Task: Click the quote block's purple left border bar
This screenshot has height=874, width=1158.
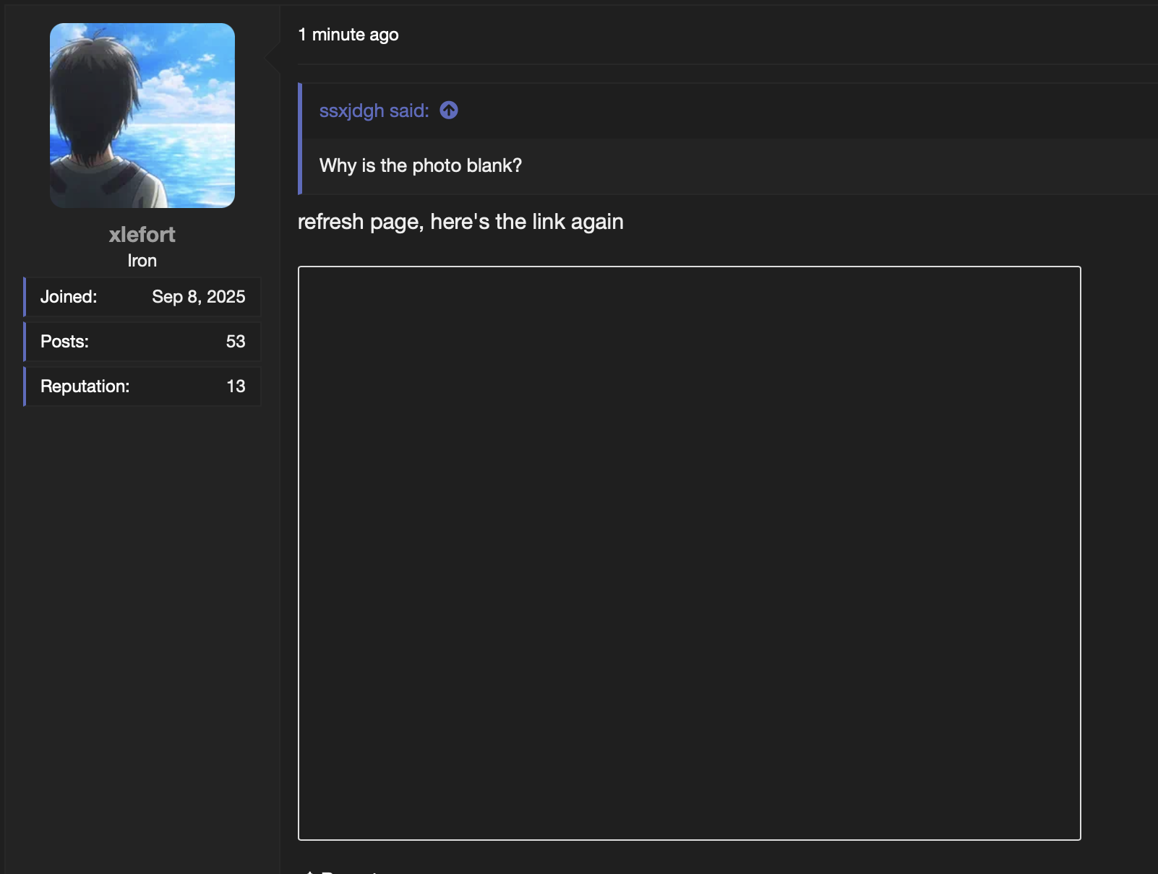Action: [x=301, y=139]
